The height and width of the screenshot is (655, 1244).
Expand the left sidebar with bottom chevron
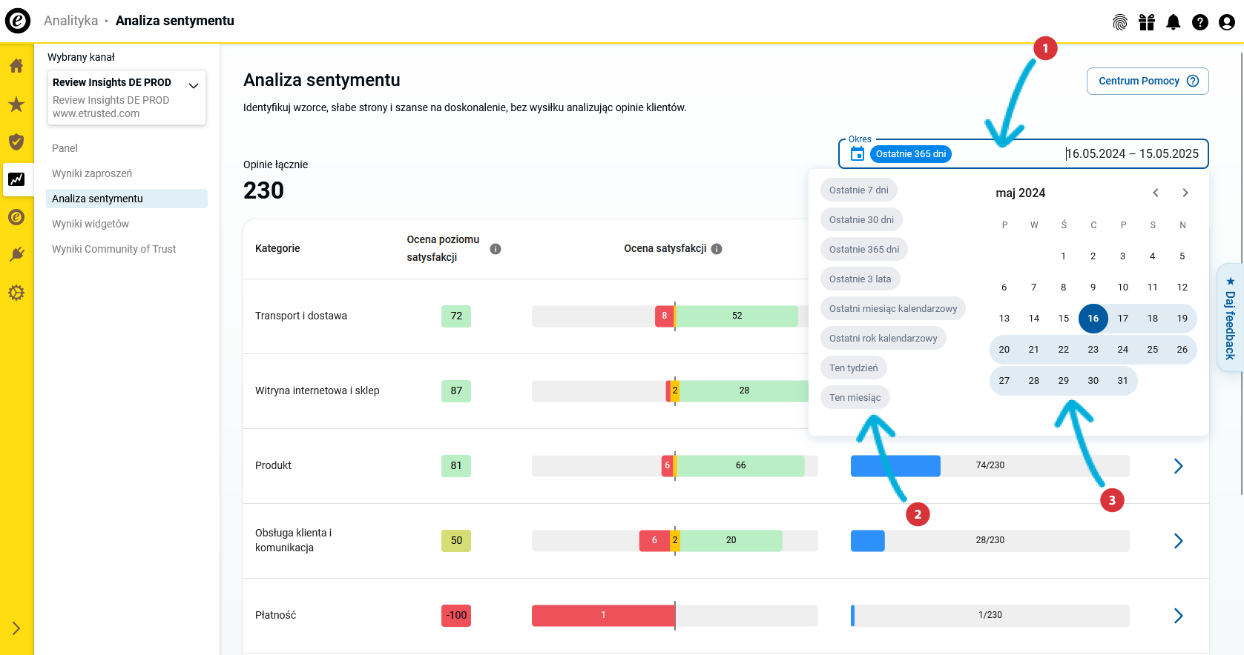[16, 628]
